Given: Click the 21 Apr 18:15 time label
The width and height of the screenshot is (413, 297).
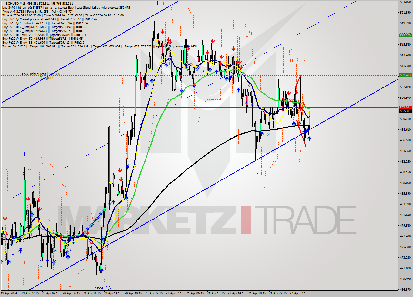Looking at the screenshot, I should [x=257, y=294].
